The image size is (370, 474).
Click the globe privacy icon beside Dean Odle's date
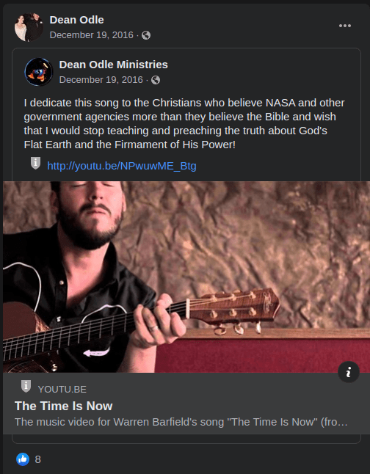point(146,35)
